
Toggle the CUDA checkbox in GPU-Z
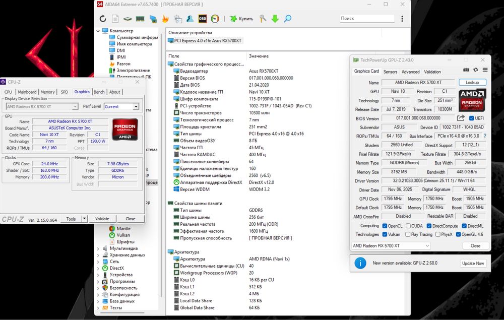(408, 226)
